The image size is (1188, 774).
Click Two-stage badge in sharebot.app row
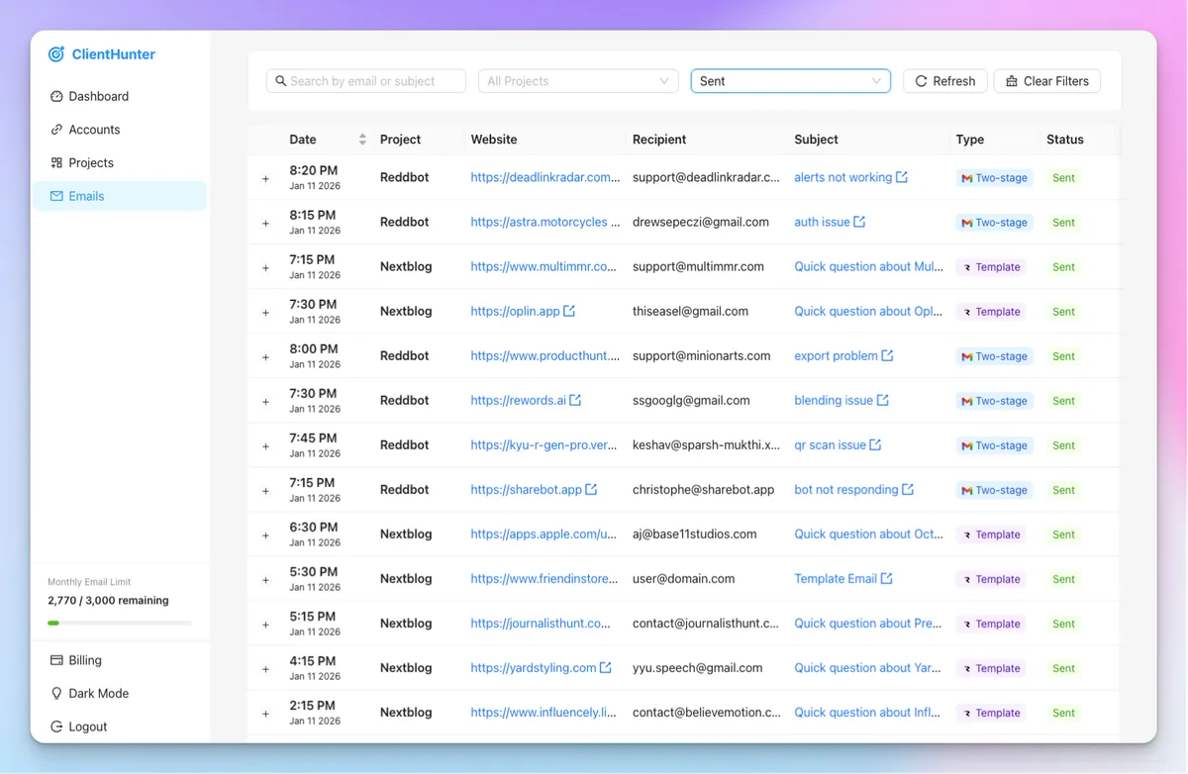tap(994, 490)
